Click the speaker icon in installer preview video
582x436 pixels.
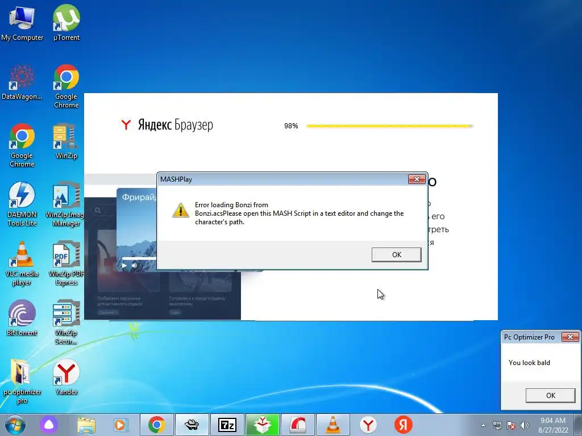coord(134,266)
